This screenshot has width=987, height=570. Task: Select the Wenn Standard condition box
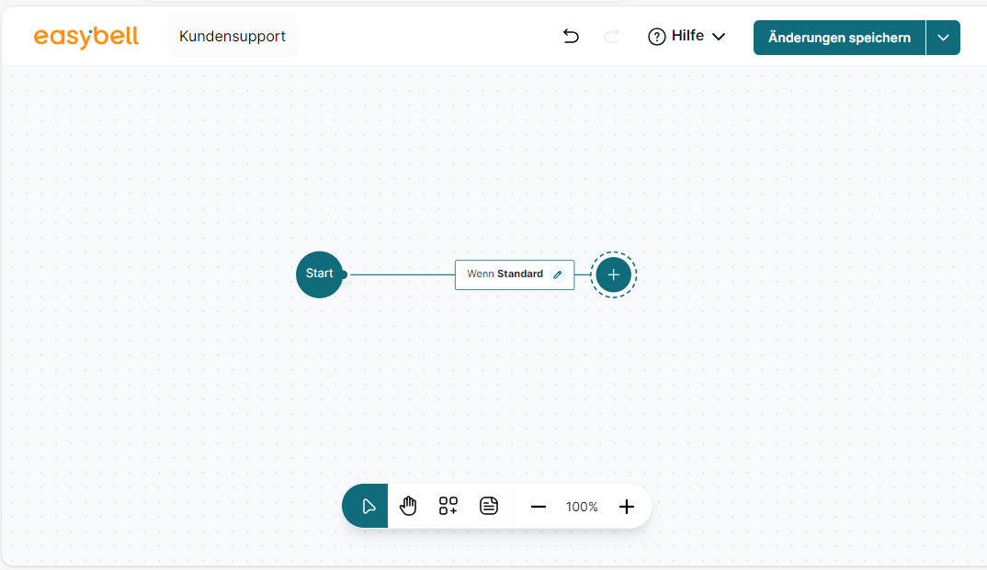coord(504,274)
